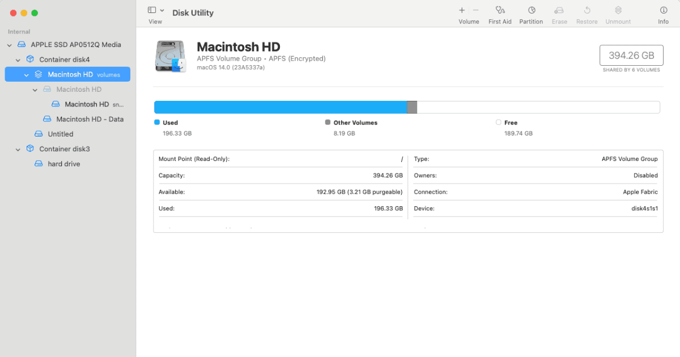Click the 394.26 GB capacity box
This screenshot has height=357, width=680.
pyautogui.click(x=631, y=56)
